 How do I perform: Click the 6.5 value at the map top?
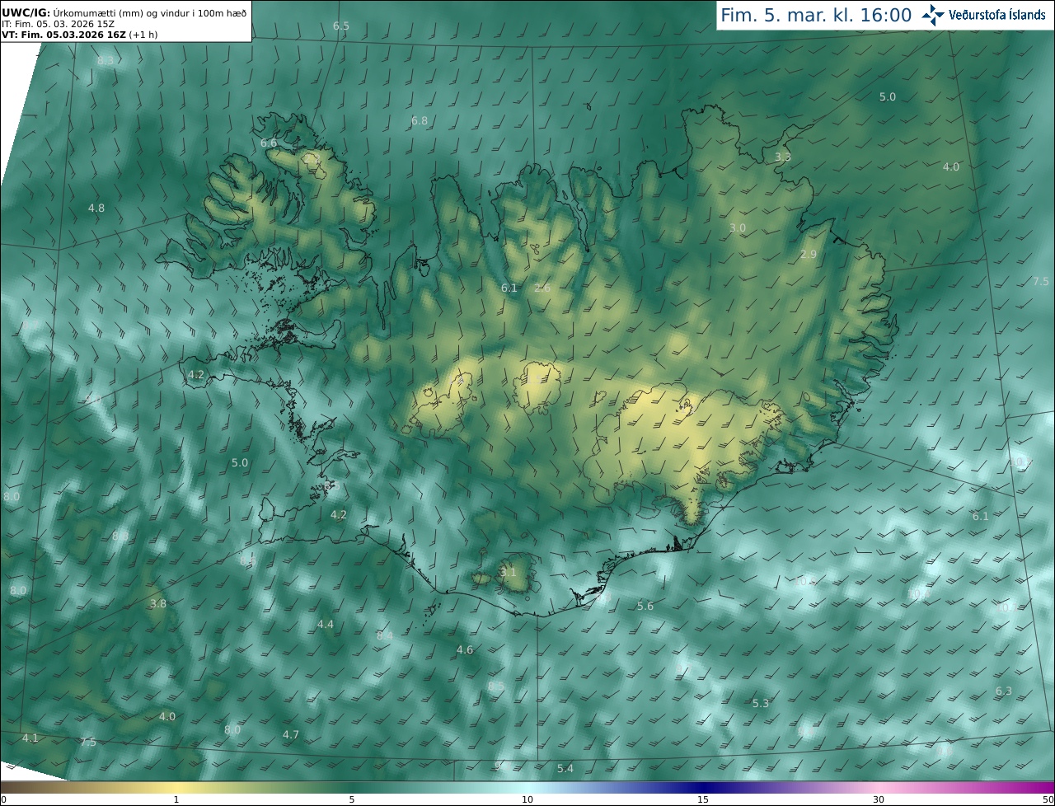340,26
